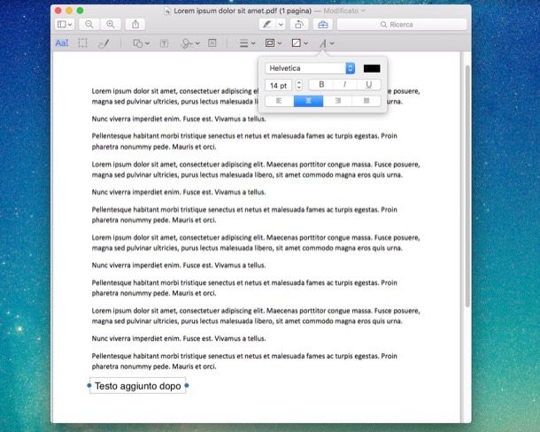Toggle underline formatting in text style popup
Screen dimensions: 540x432
pos(367,85)
